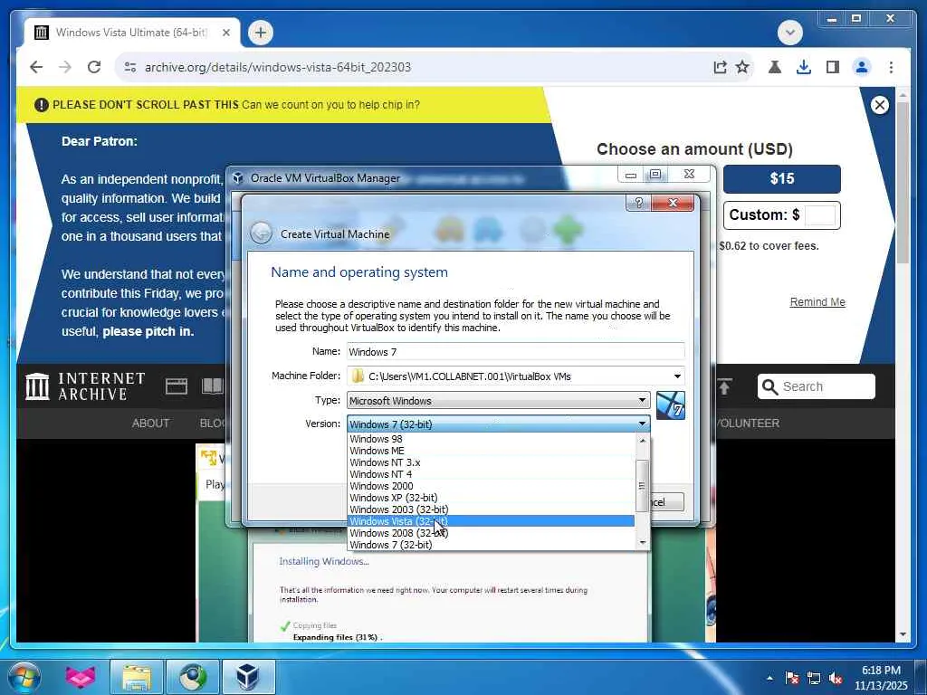Bookmark this page with star icon
Viewport: 927px width, 695px height.
pyautogui.click(x=742, y=67)
